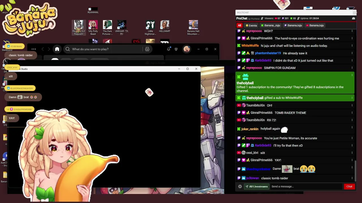The height and width of the screenshot is (203, 362).
Task: Open options for the 'RX-72!' message
Action: [x=352, y=120]
